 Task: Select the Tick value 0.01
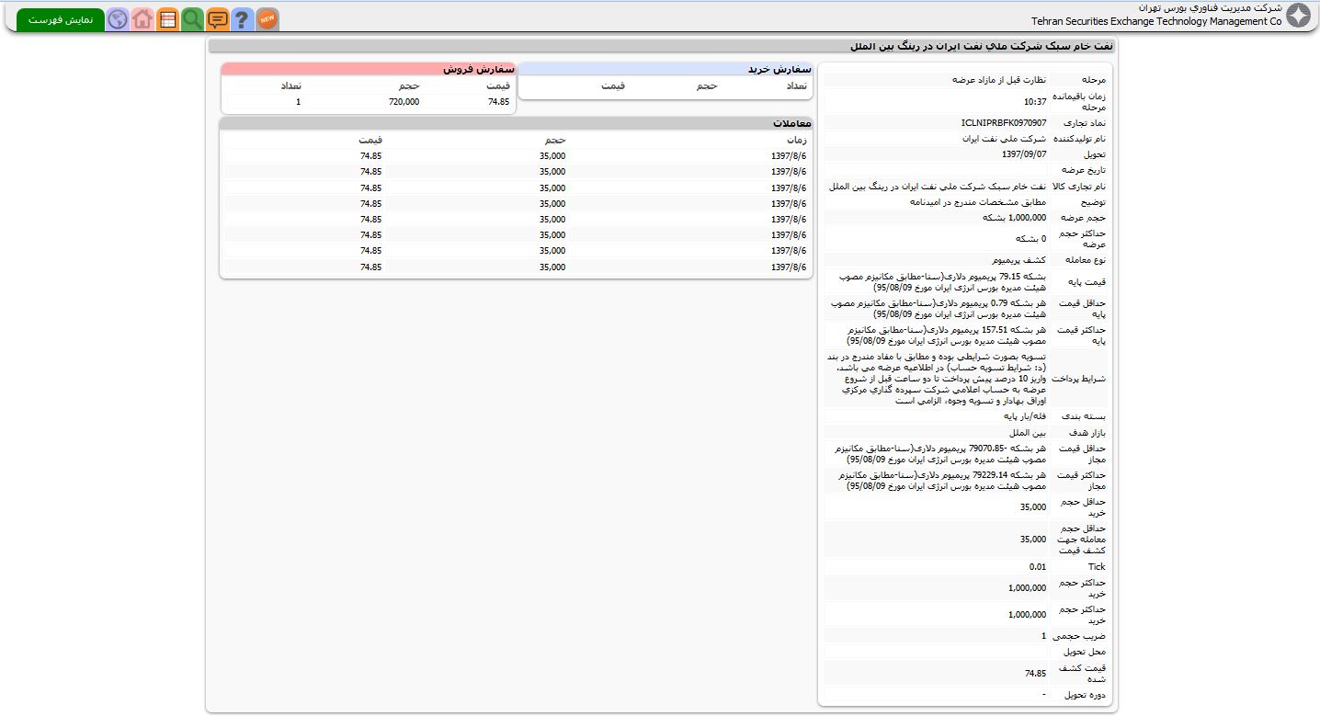pyautogui.click(x=1038, y=566)
